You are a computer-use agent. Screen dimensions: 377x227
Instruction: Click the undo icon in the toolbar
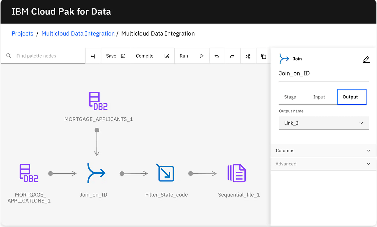[217, 56]
